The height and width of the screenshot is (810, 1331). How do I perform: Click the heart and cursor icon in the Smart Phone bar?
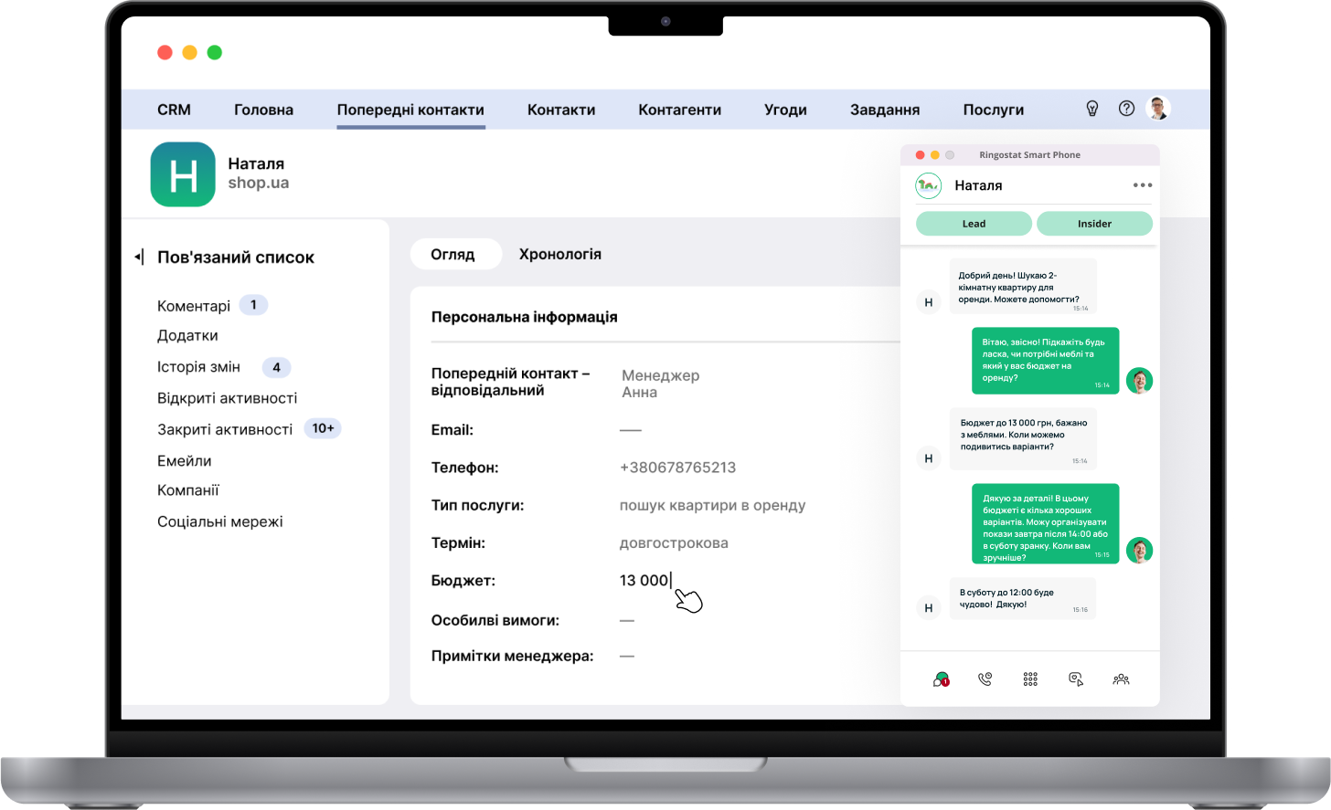(1076, 679)
